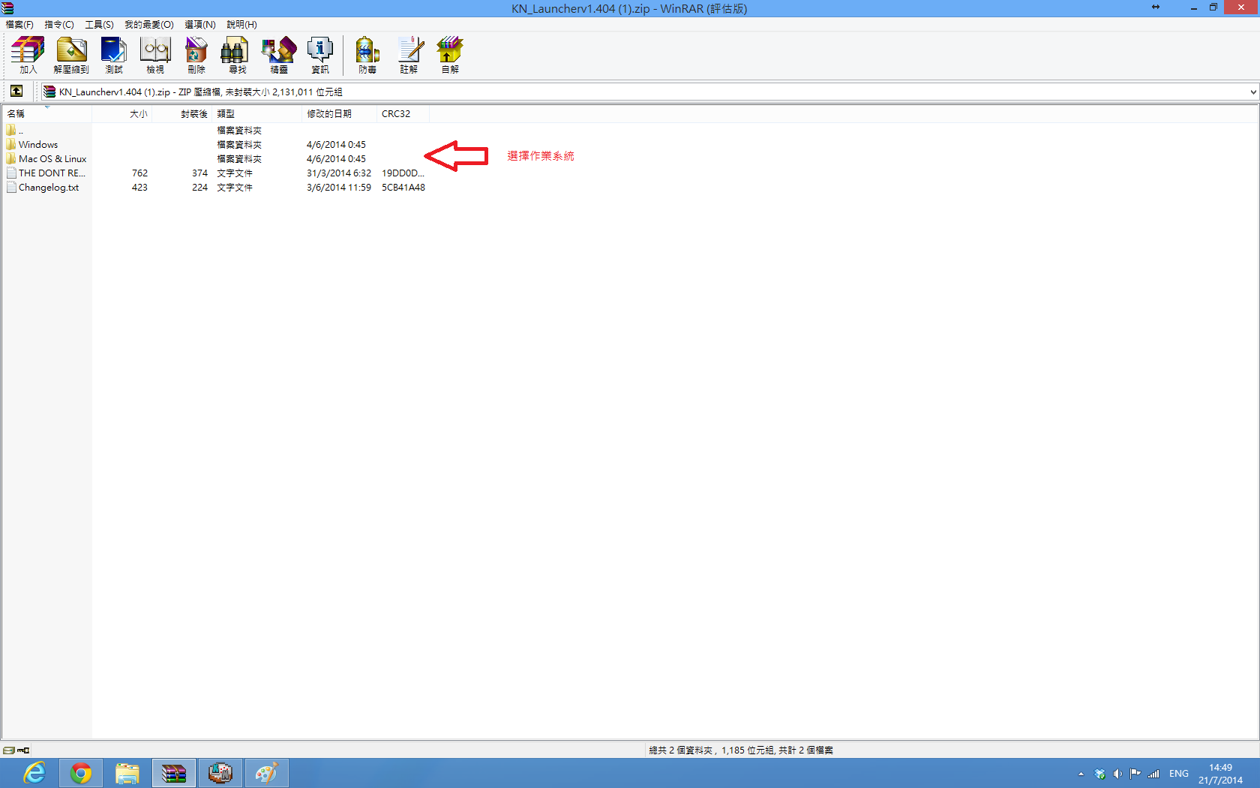Click the drive icon in status bar
1260x788 pixels.
point(8,750)
